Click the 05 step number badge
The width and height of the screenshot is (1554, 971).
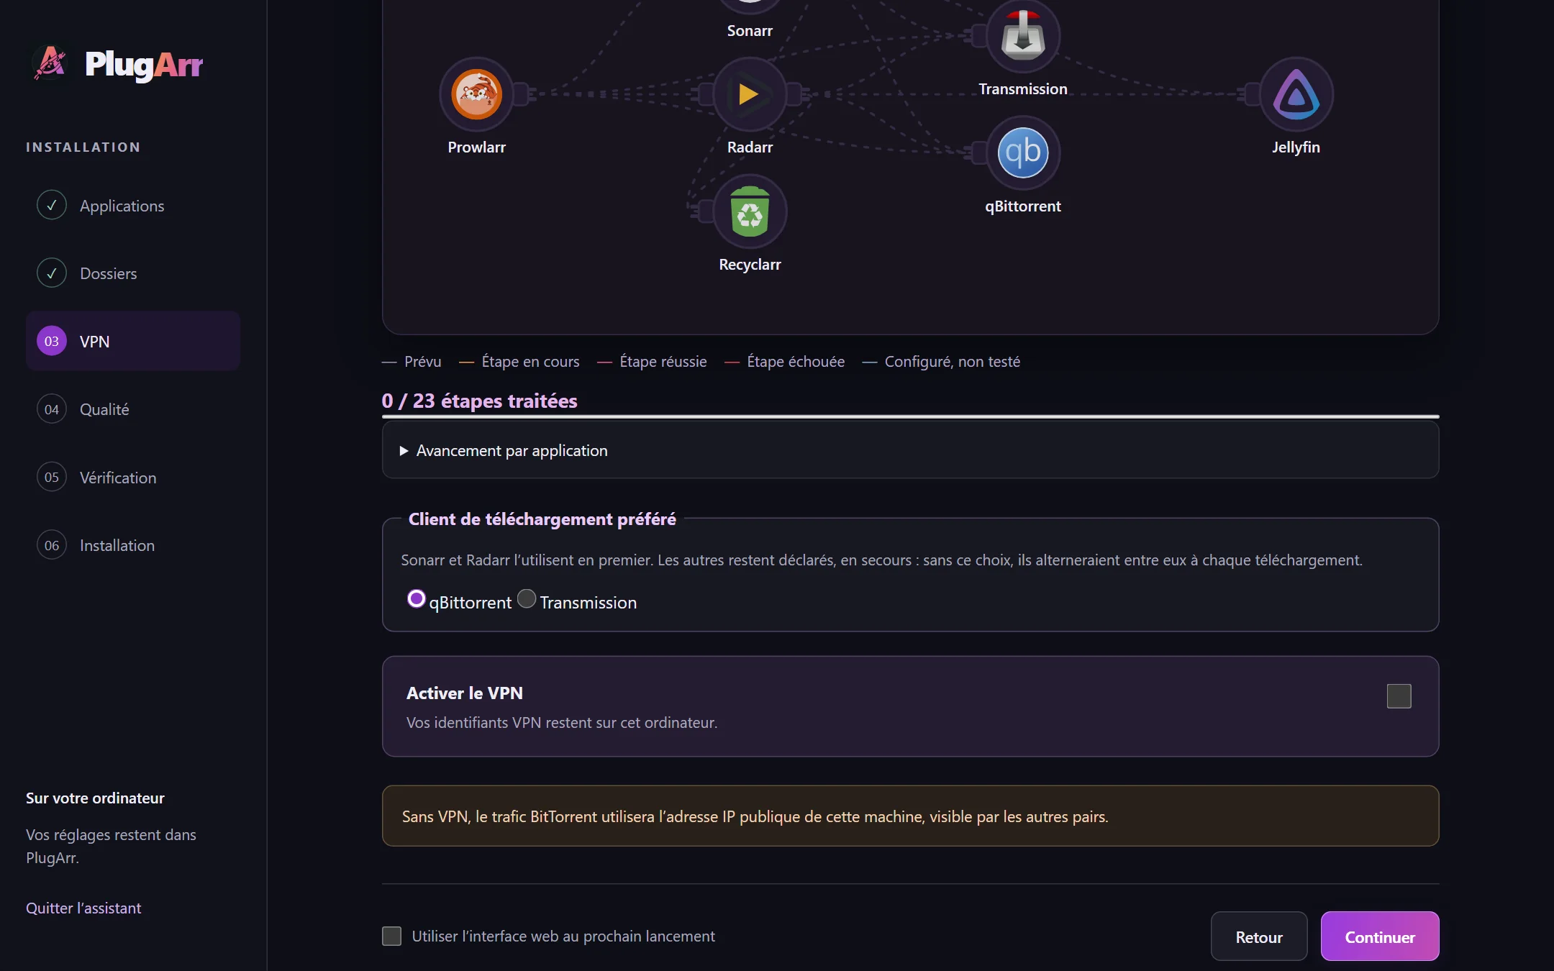(x=52, y=477)
